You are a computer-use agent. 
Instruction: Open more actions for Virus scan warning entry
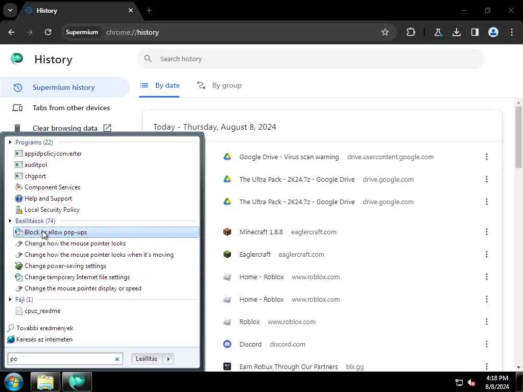point(487,157)
